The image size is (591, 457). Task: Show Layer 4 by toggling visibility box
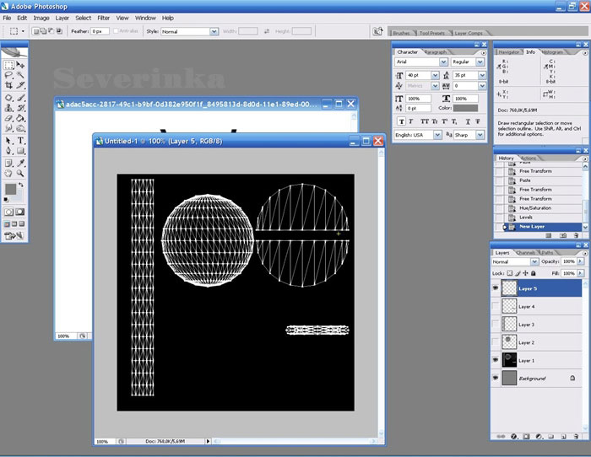[x=496, y=307]
